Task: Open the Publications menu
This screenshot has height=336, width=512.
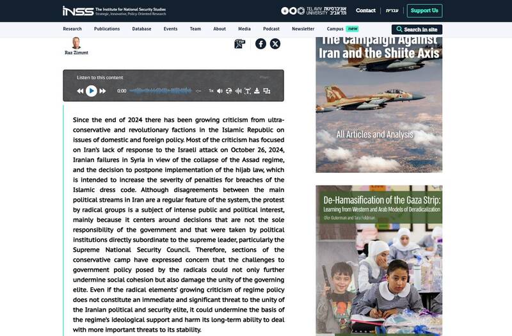Action: (x=107, y=29)
